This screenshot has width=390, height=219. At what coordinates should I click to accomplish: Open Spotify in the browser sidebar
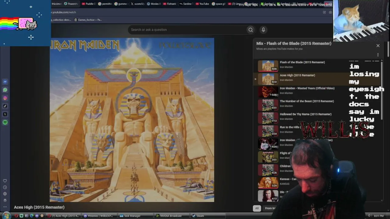[5, 122]
